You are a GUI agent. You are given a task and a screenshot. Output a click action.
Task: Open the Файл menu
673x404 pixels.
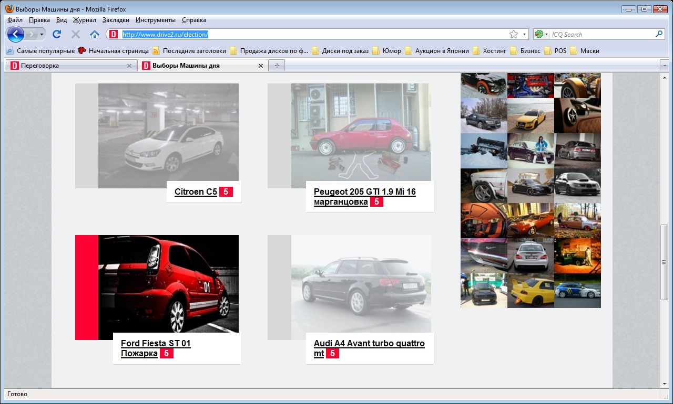tap(15, 20)
